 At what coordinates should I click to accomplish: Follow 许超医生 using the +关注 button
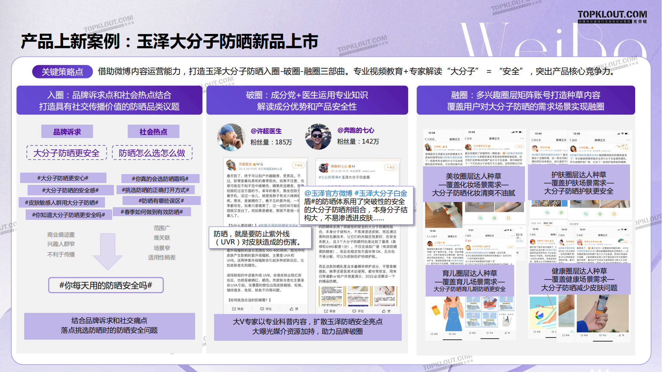298,165
